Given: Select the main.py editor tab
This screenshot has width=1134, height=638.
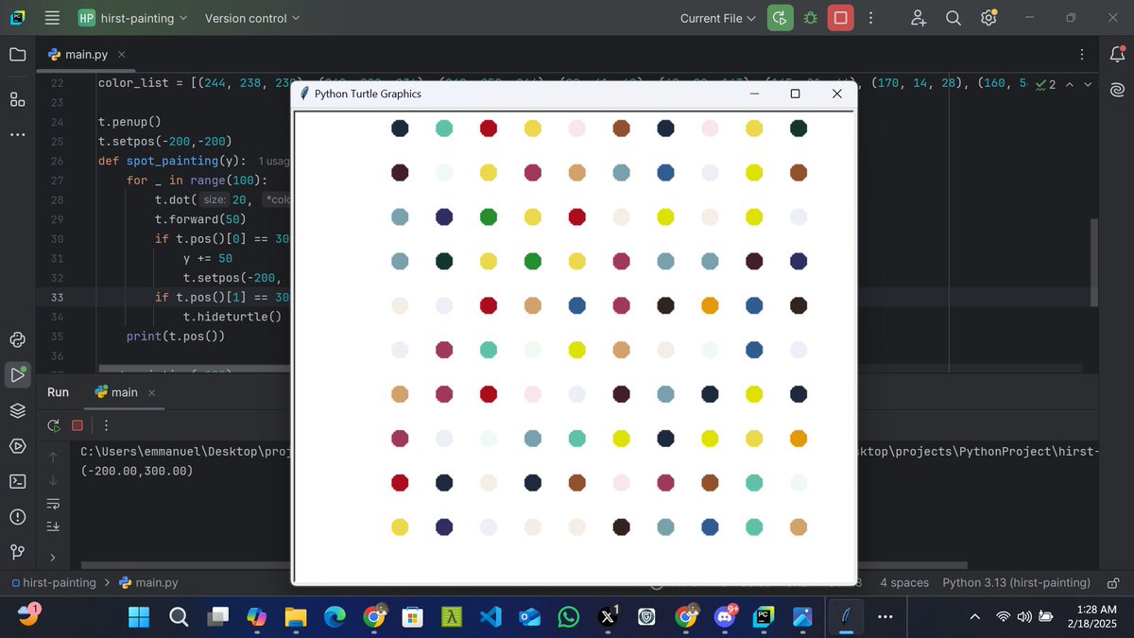Looking at the screenshot, I should pos(85,55).
